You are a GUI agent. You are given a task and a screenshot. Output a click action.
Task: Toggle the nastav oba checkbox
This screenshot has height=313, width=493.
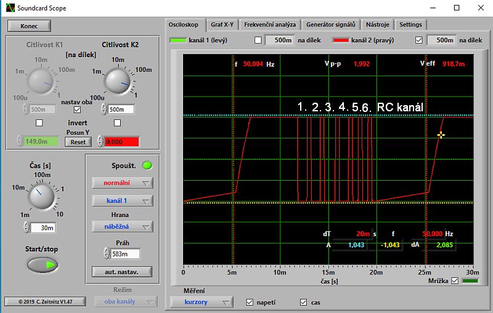point(77,109)
